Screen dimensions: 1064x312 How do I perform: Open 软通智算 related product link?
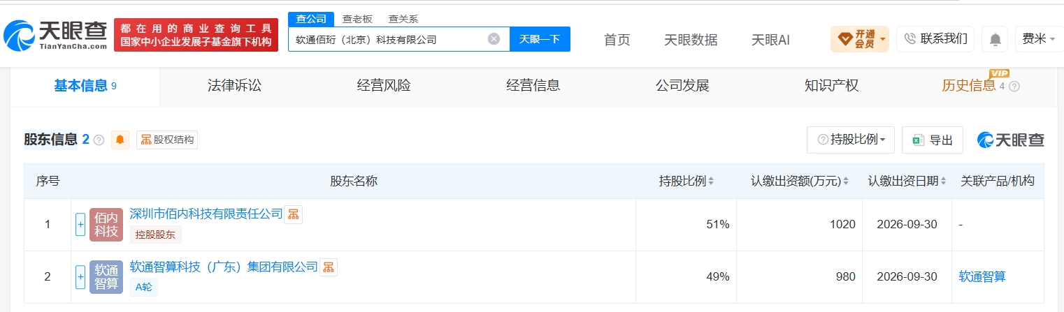(982, 276)
